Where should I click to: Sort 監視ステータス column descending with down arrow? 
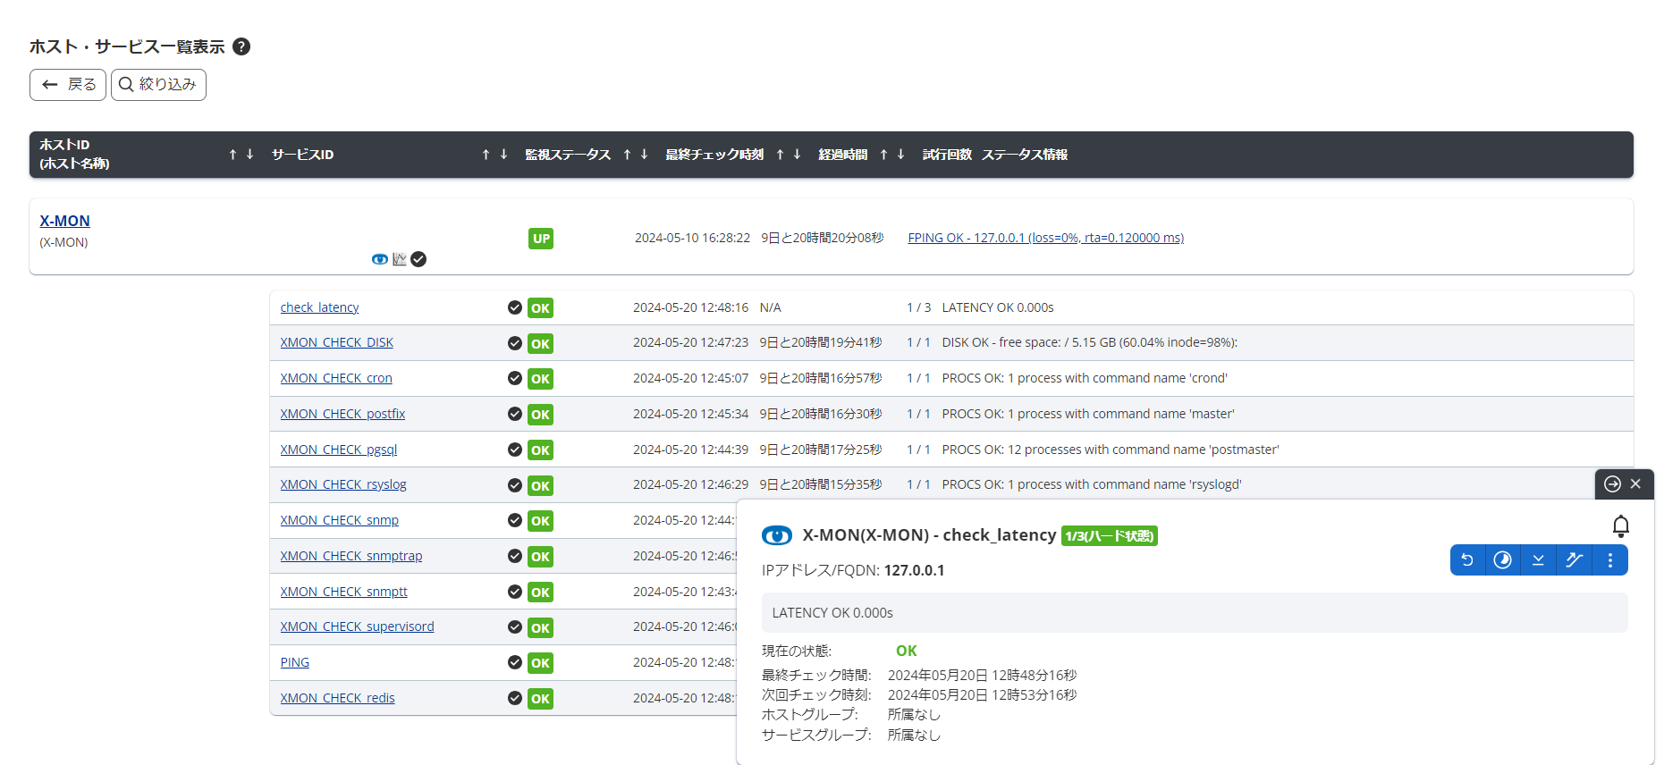tap(644, 155)
